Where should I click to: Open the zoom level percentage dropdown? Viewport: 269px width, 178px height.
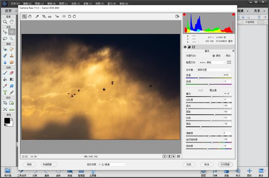point(40,156)
